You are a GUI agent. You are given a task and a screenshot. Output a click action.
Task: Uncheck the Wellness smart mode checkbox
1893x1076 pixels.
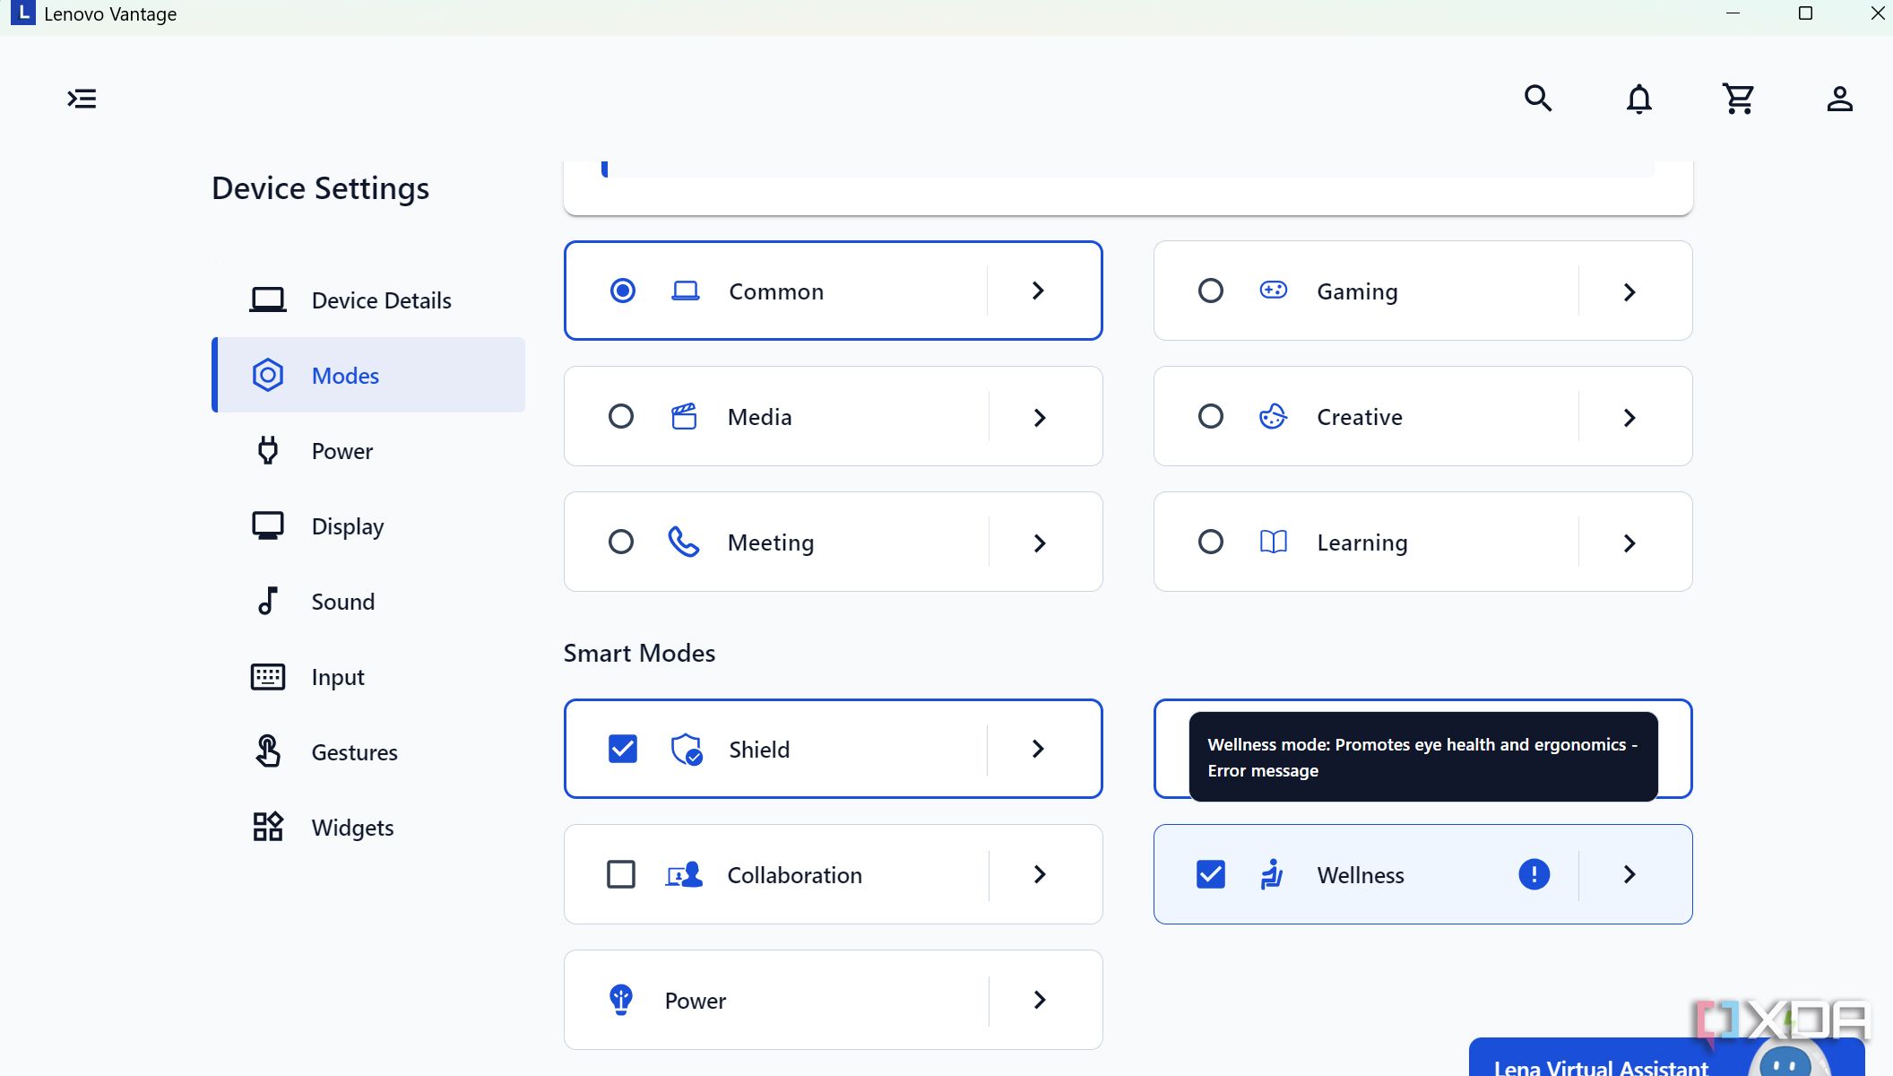(1210, 874)
